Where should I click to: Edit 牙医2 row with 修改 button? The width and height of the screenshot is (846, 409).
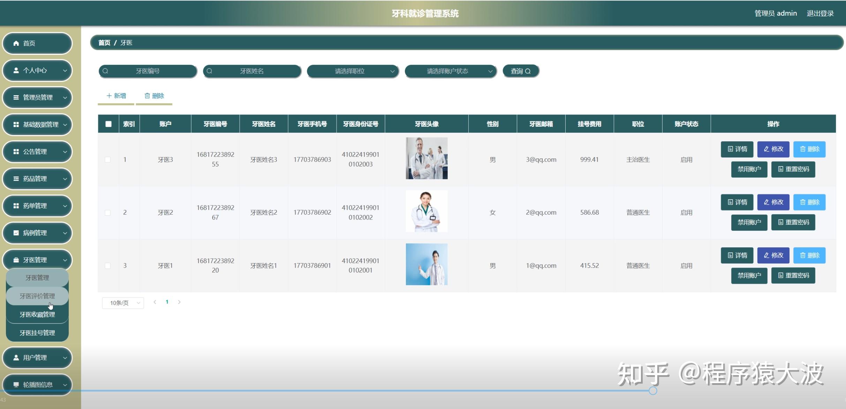[773, 202]
